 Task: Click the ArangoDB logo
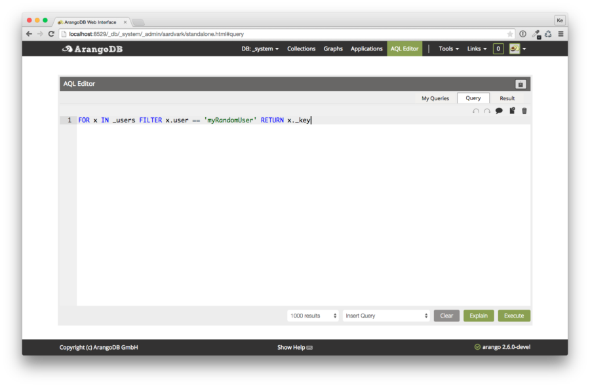coord(92,49)
